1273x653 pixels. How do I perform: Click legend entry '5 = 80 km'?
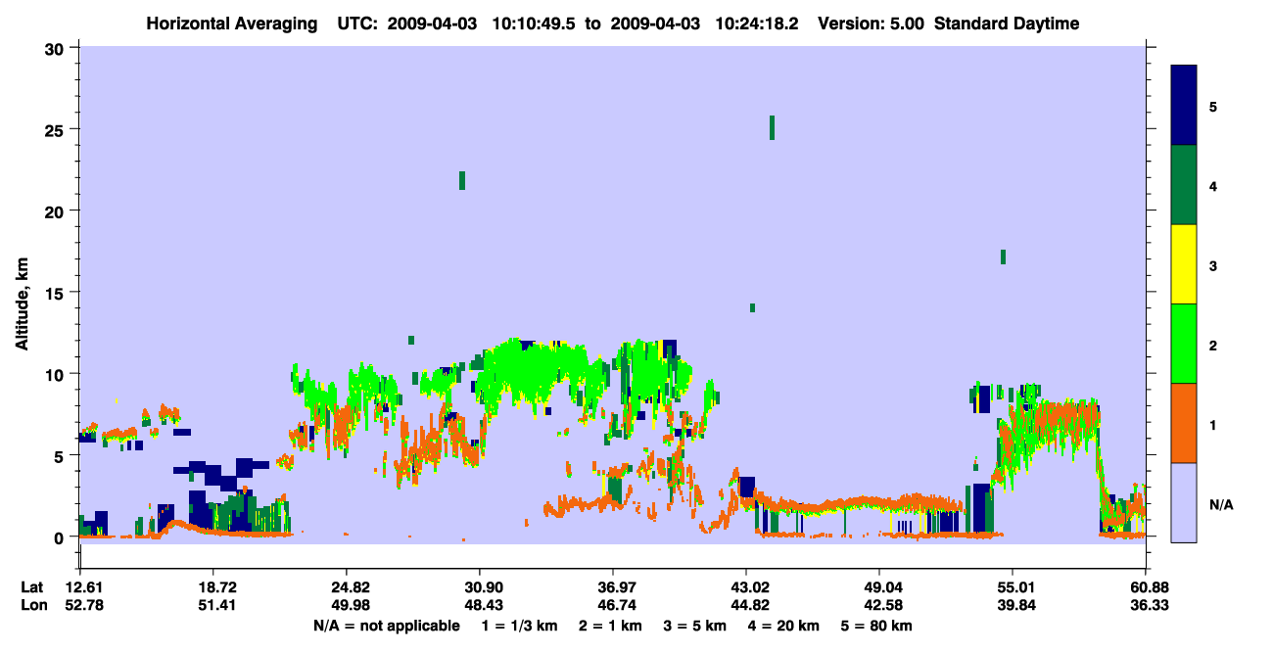[x=876, y=626]
